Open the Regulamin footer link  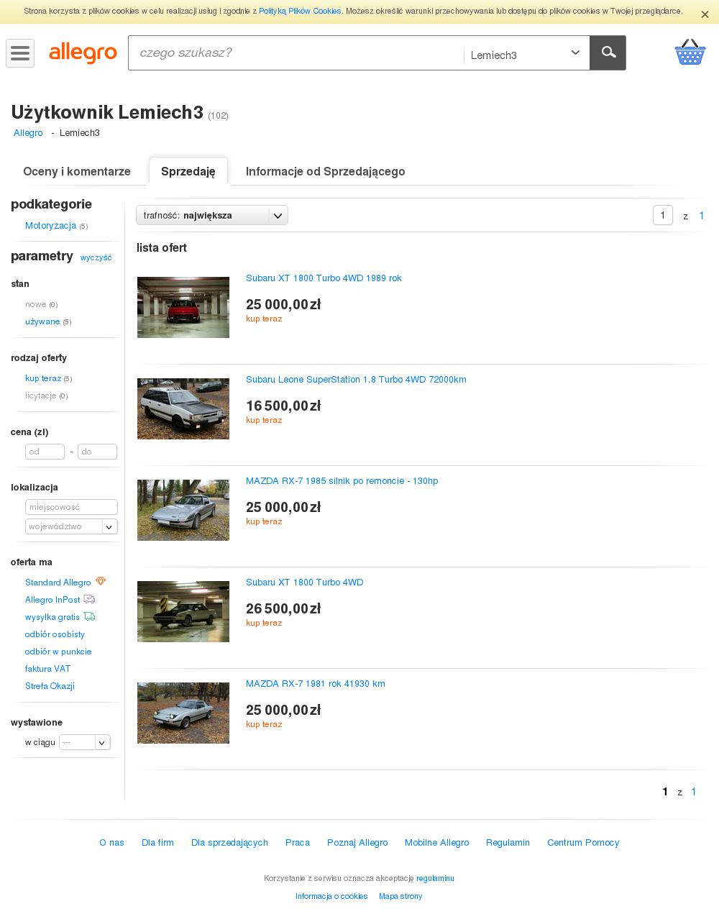pos(508,843)
